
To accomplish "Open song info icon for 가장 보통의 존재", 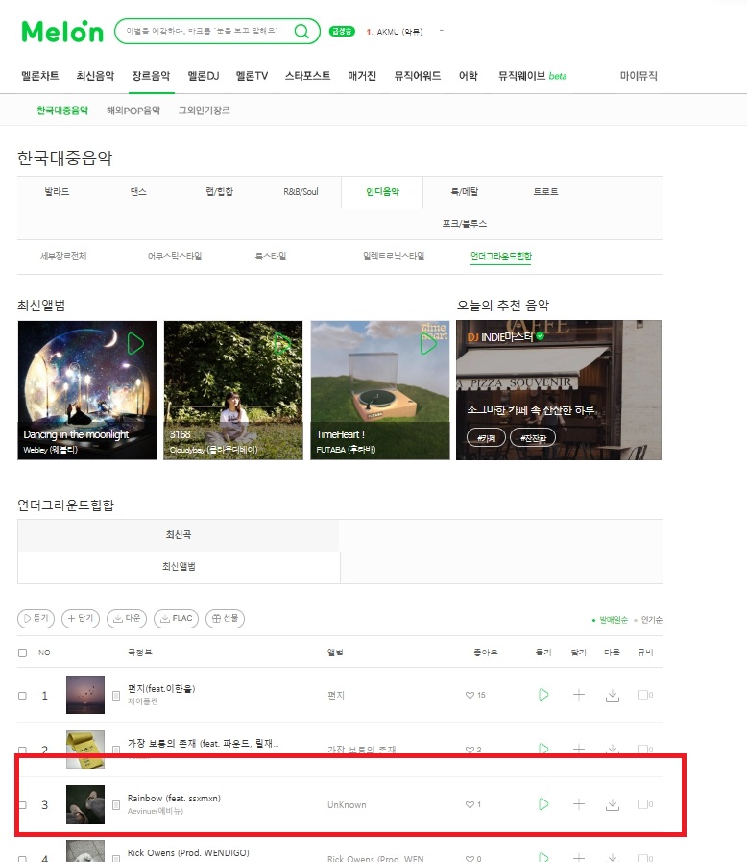I will click(116, 750).
